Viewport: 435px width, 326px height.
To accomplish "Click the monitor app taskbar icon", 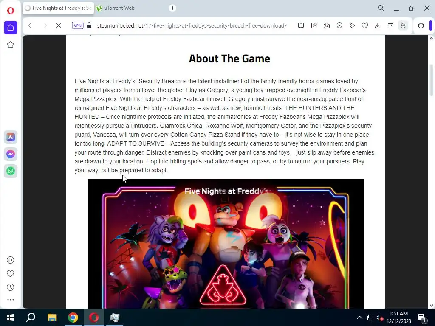I will pyautogui.click(x=114, y=318).
